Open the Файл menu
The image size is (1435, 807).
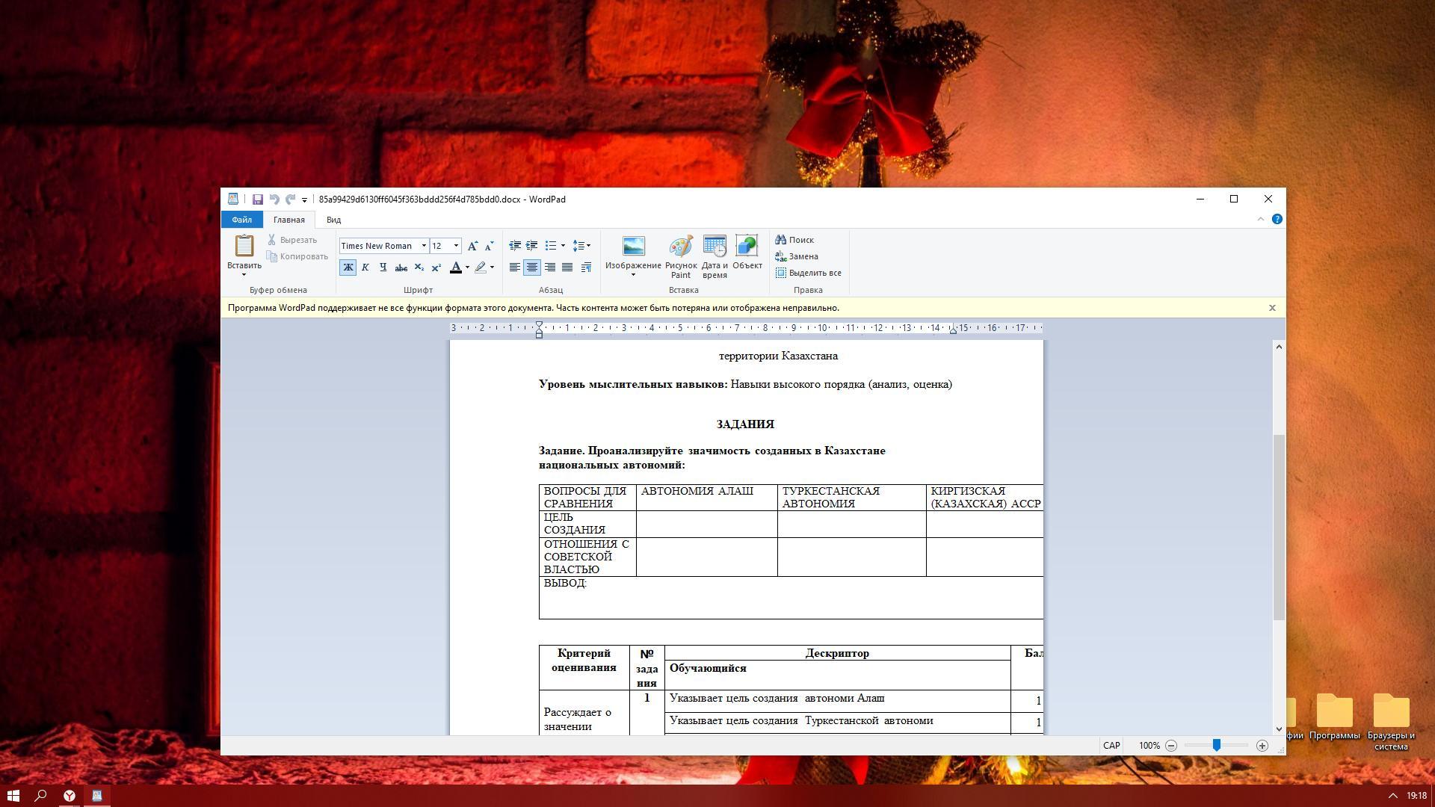tap(241, 220)
